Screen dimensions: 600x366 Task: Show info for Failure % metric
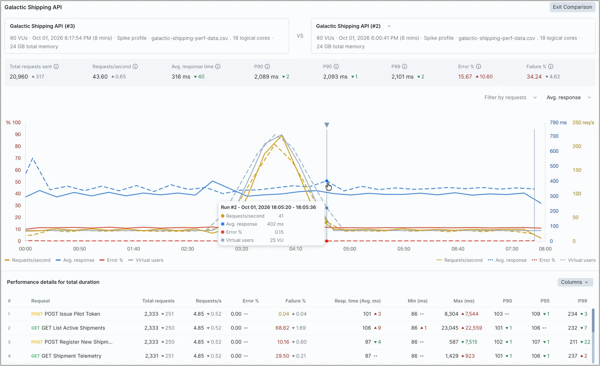point(551,67)
